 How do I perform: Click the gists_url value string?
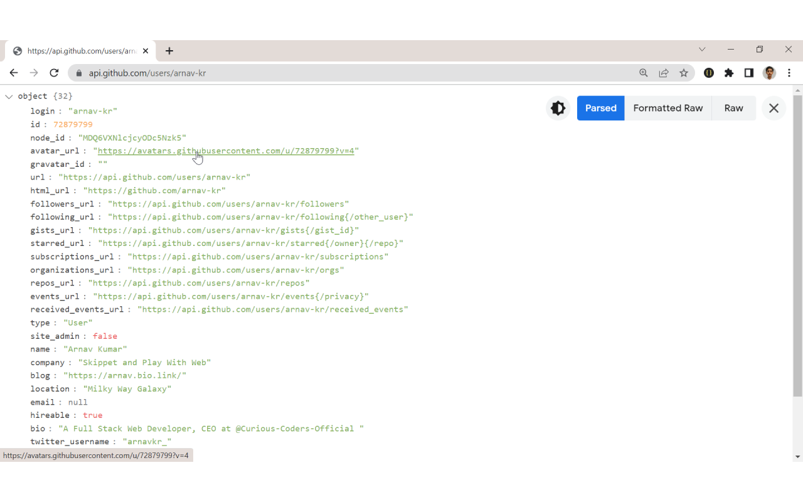tap(223, 230)
